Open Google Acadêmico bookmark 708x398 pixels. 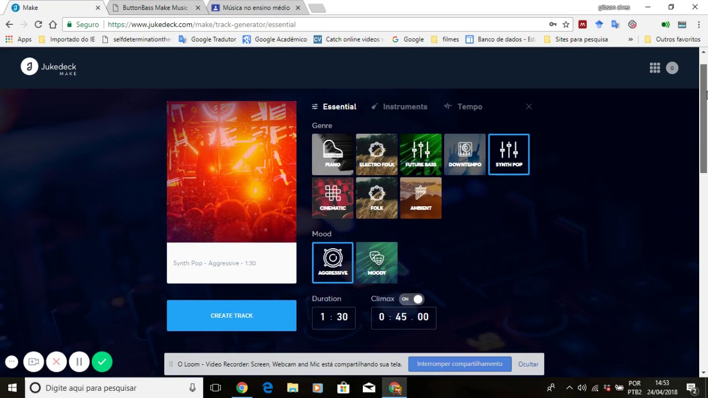click(275, 39)
